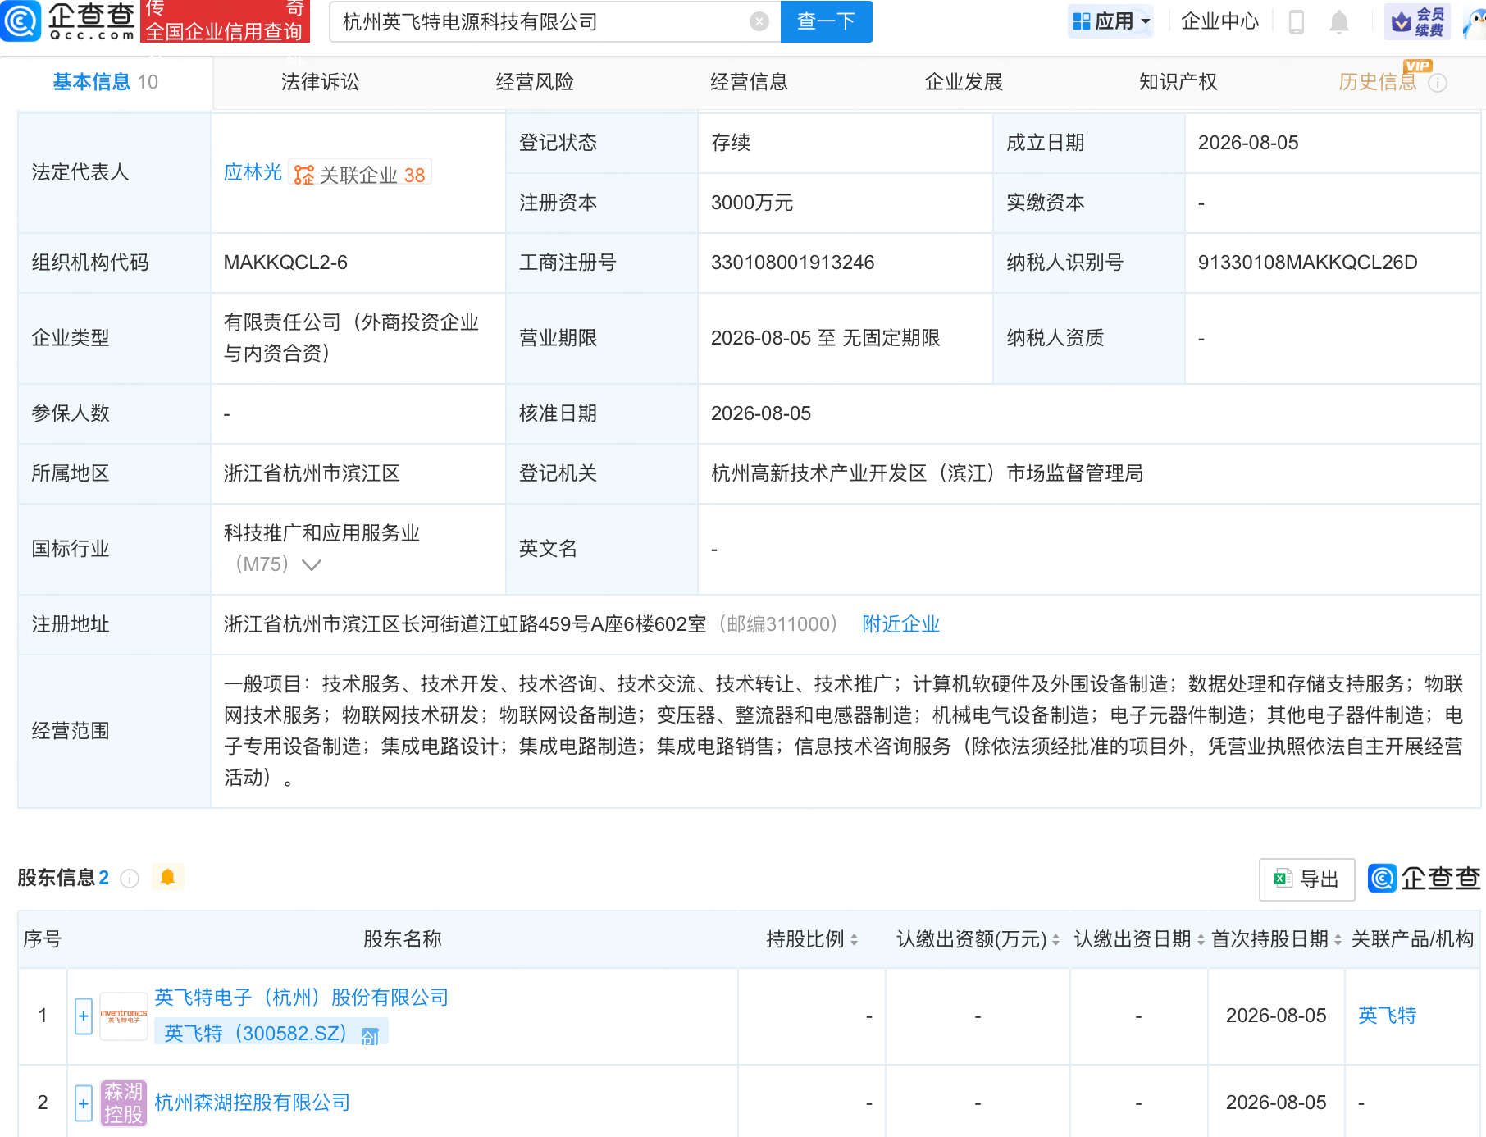
Task: Click the 应用 grid icon
Action: [x=1082, y=21]
